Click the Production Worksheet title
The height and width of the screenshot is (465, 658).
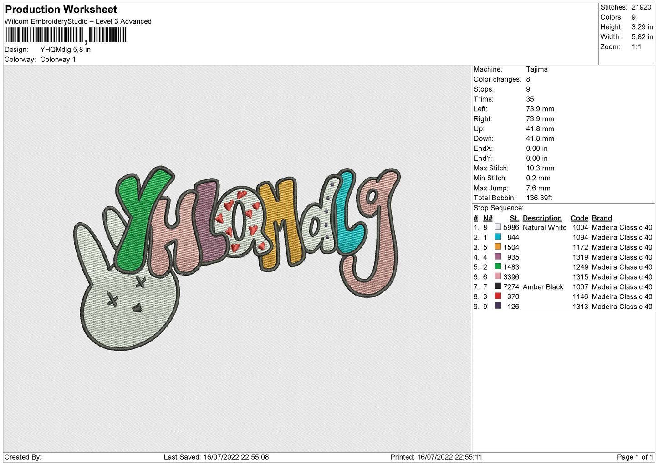(61, 10)
